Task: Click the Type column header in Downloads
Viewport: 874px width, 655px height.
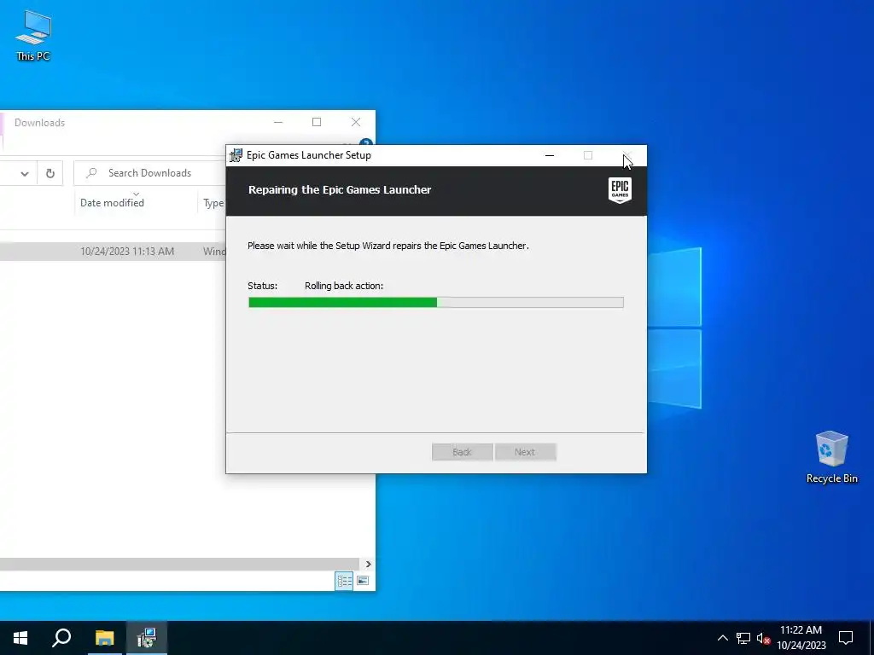Action: pos(213,203)
